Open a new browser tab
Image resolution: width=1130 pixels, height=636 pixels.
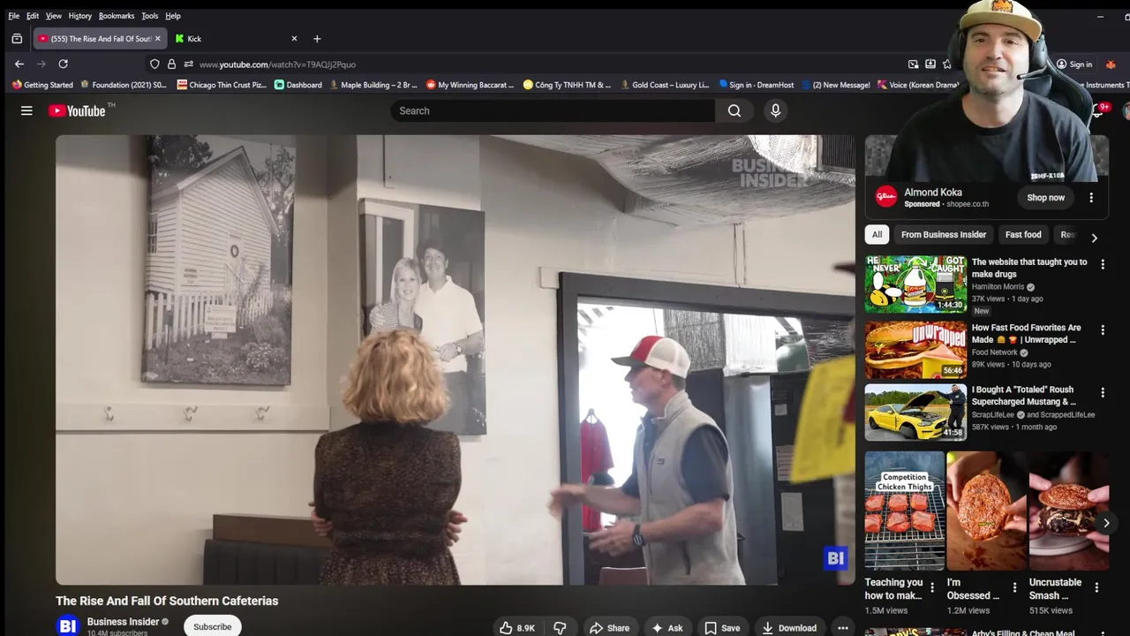(x=317, y=39)
